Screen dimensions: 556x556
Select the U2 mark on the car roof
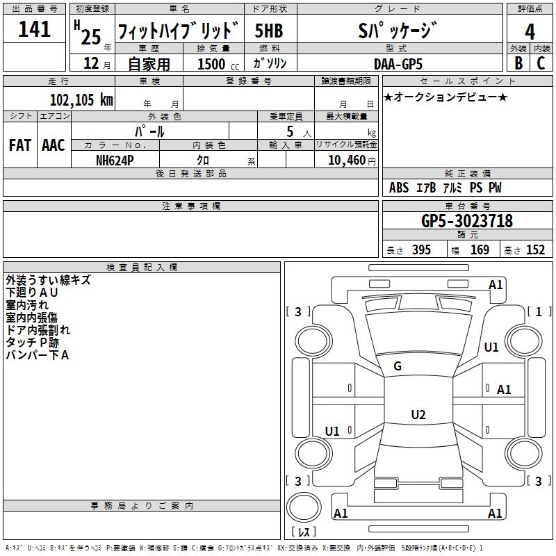(418, 415)
